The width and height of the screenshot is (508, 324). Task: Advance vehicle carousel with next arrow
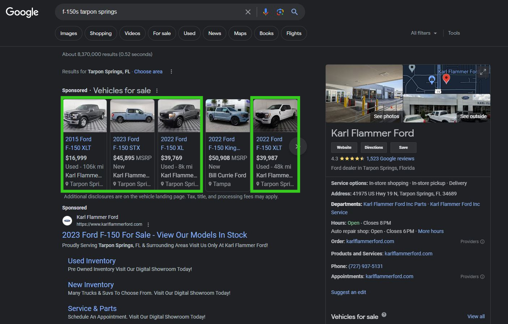click(297, 146)
